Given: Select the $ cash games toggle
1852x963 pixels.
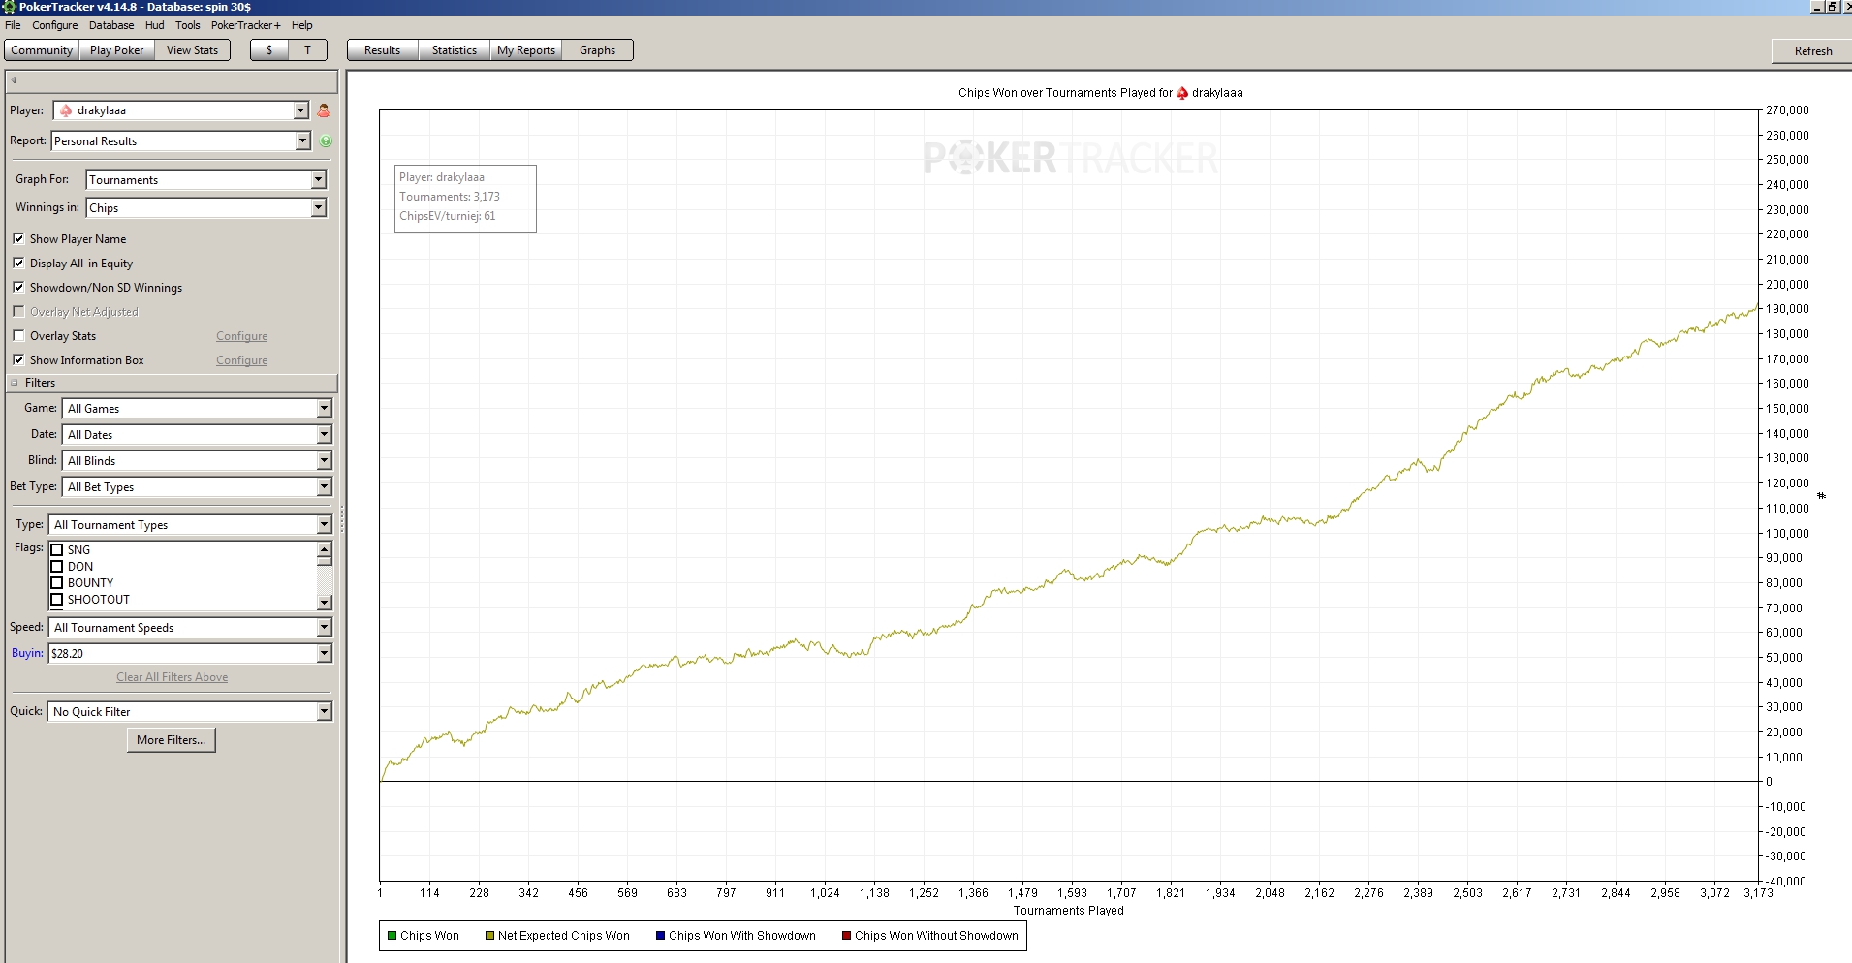Looking at the screenshot, I should [x=269, y=50].
